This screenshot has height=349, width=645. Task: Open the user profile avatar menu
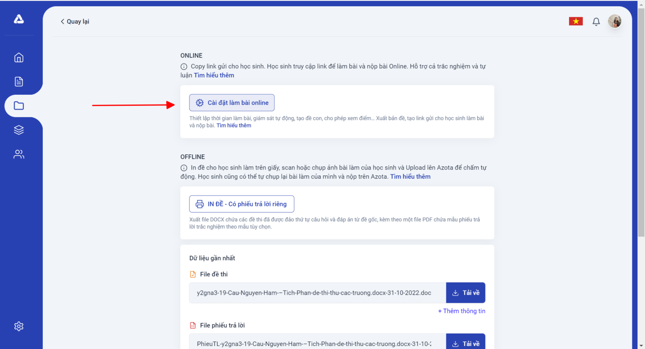pos(615,21)
